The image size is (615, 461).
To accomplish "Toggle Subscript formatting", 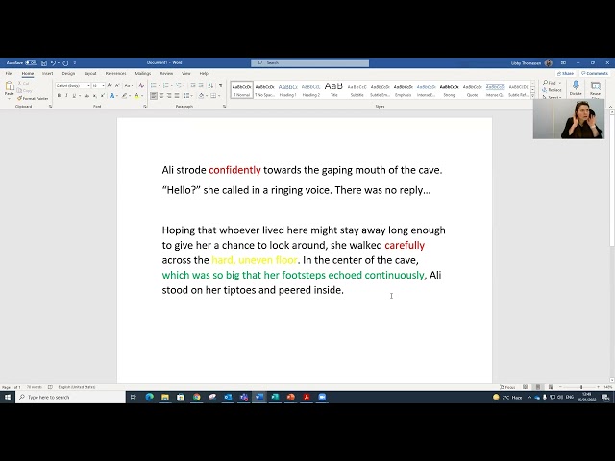I will point(95,96).
